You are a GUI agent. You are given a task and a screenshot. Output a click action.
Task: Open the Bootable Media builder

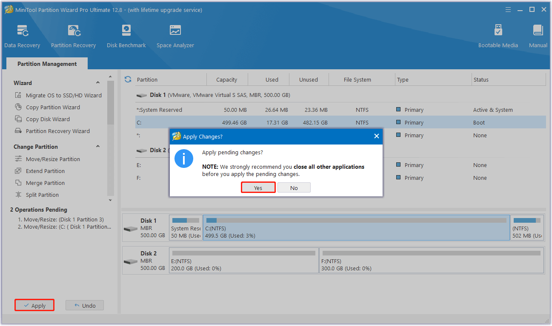pos(498,37)
